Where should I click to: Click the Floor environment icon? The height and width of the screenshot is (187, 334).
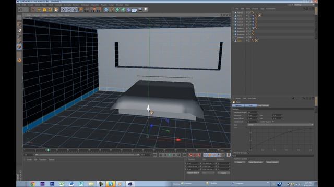134,10
